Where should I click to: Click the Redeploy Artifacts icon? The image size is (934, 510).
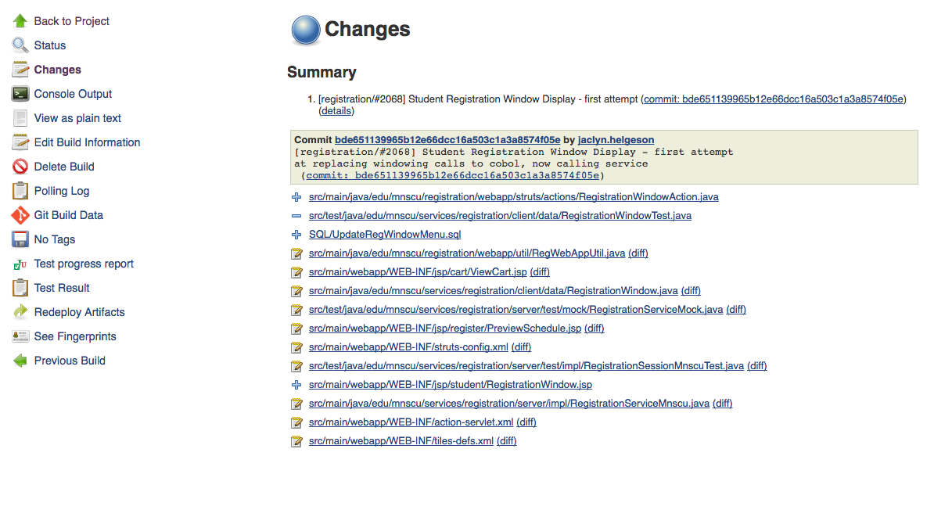pos(20,312)
